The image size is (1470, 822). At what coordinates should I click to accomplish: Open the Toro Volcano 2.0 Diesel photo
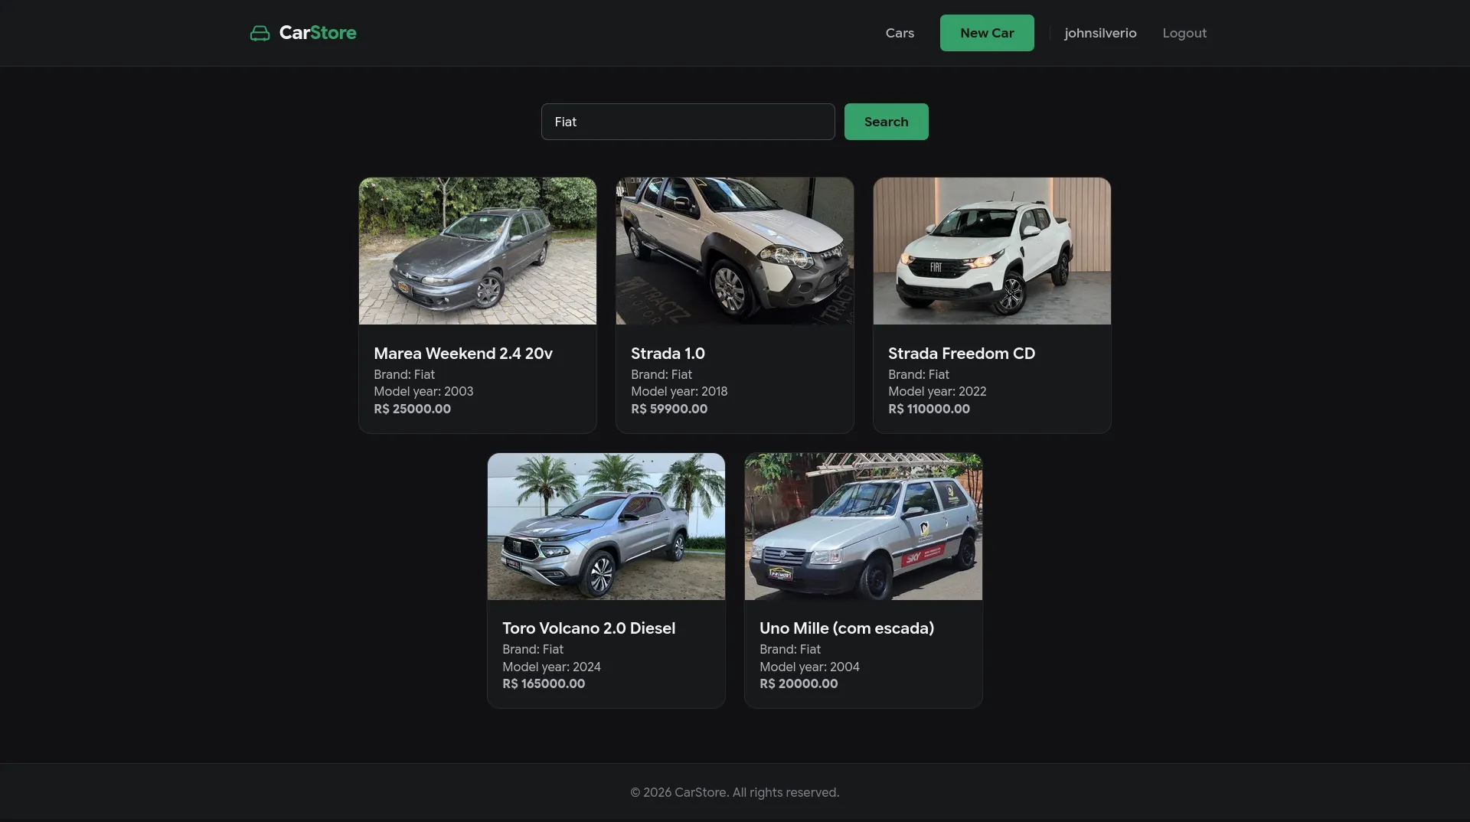point(606,527)
